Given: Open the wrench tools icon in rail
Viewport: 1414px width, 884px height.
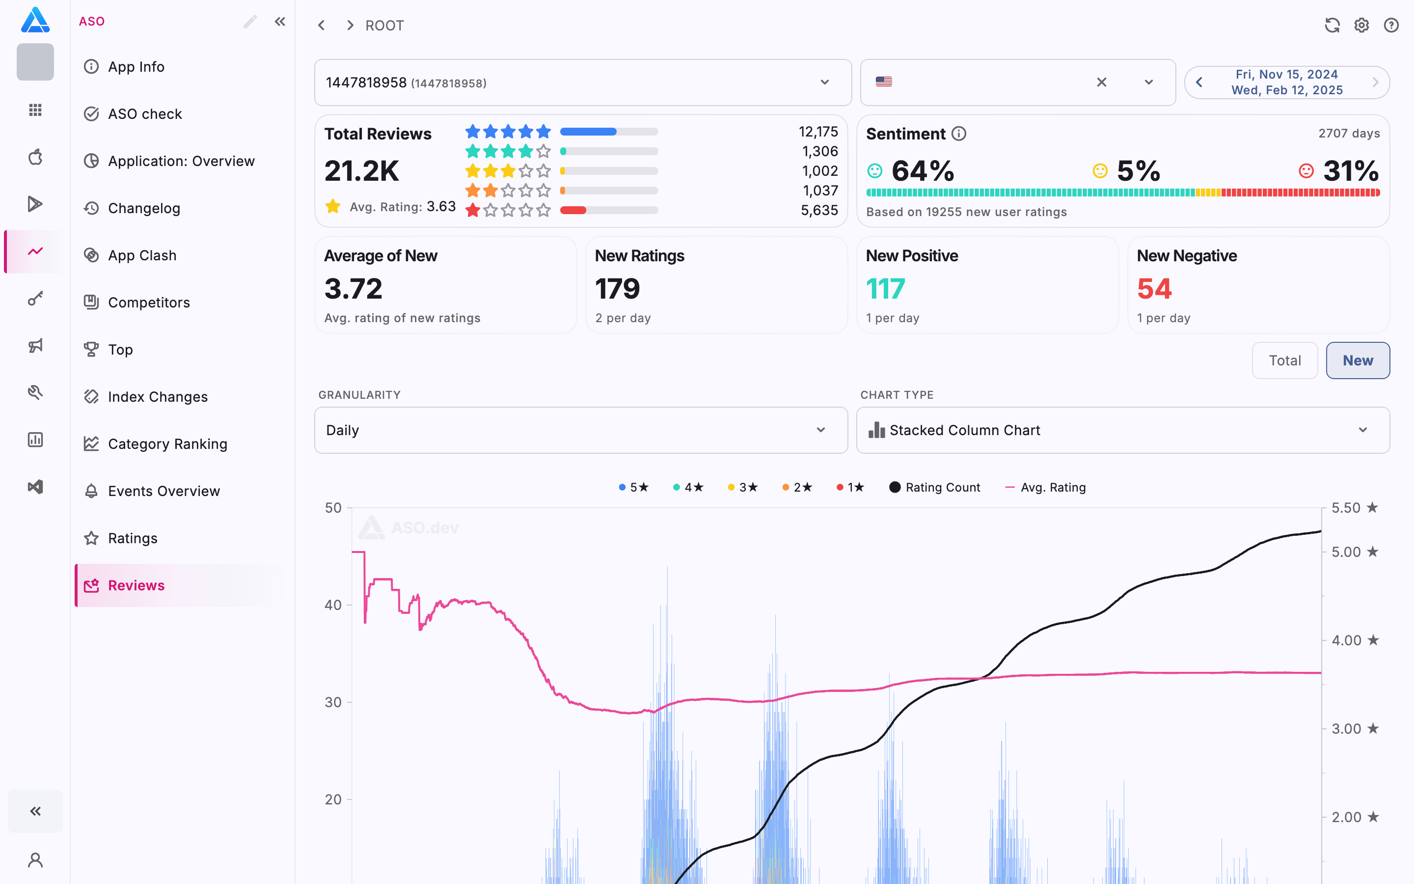Looking at the screenshot, I should point(35,392).
